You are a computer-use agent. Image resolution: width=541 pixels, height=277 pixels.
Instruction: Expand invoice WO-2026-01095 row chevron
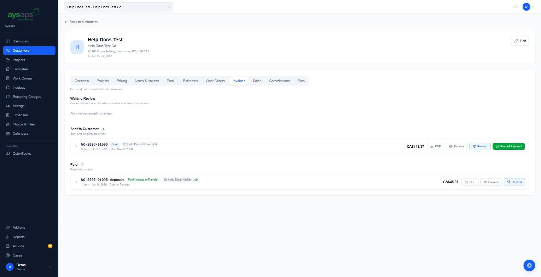tap(76, 146)
